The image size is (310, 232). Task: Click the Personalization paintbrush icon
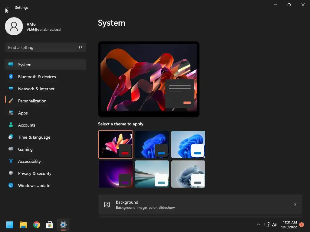coord(11,101)
